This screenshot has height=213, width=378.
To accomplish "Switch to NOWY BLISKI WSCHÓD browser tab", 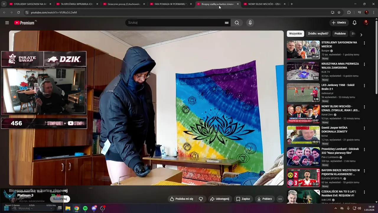I will (x=264, y=4).
